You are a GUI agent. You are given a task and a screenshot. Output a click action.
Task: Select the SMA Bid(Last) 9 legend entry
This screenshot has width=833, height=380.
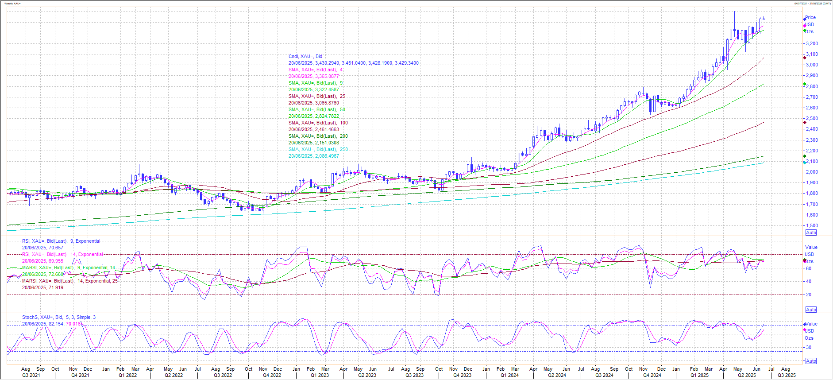(316, 83)
